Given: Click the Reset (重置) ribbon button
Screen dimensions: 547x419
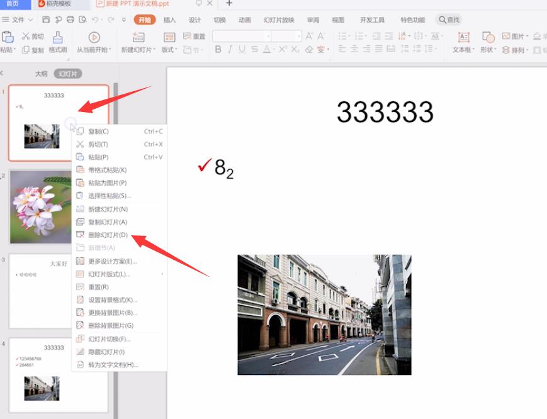Looking at the screenshot, I should tap(194, 36).
